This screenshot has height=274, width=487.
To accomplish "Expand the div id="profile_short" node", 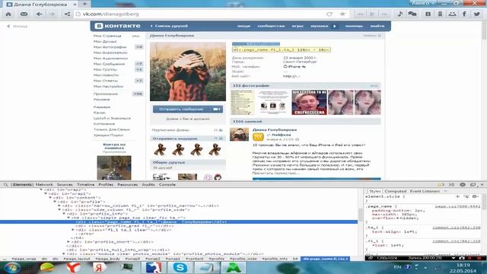I will coord(68,242).
